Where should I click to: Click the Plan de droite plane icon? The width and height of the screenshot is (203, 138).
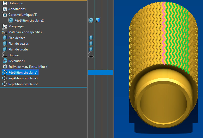[x=5, y=49]
